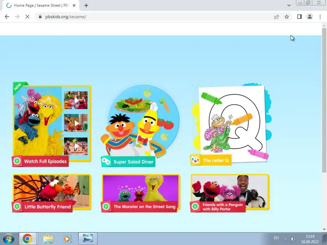
Task: Click the Billy Porter penguin thumbnail
Action: click(x=230, y=189)
